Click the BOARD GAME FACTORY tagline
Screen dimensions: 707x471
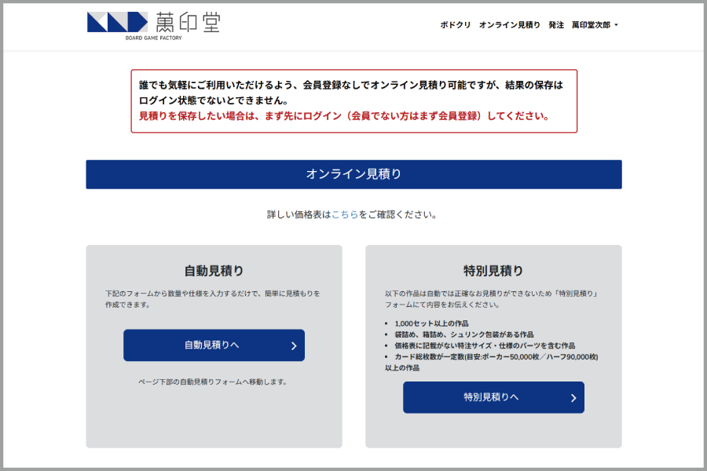coord(153,38)
